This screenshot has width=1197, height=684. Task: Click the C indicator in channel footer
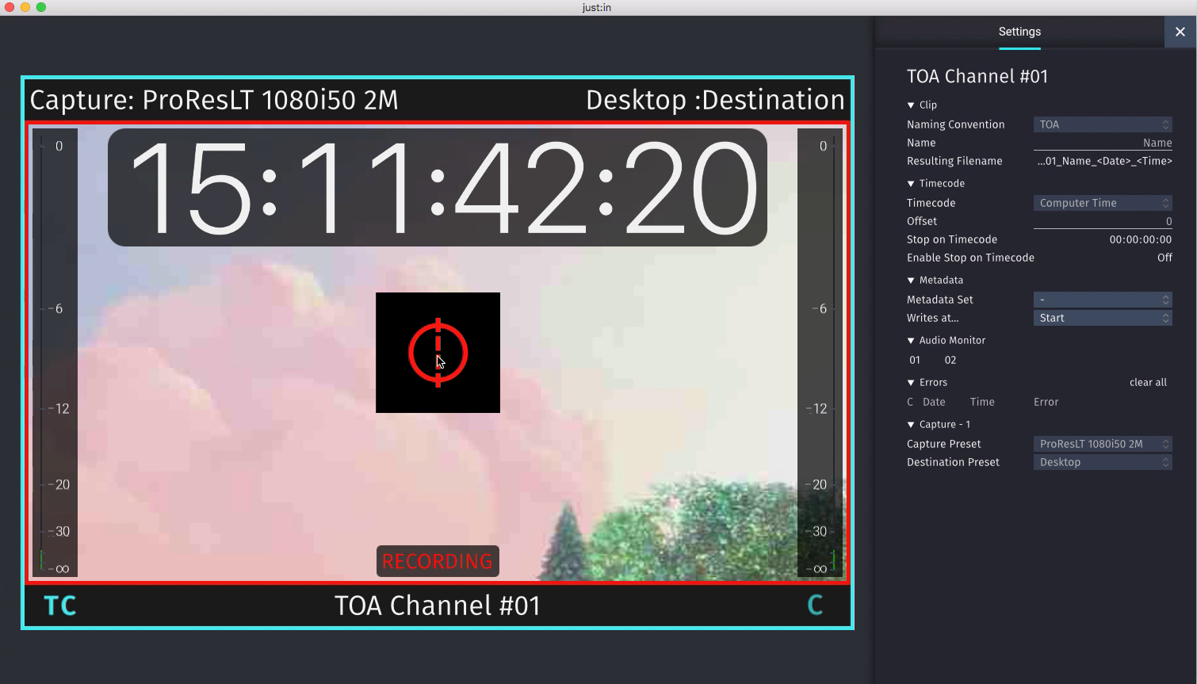[x=815, y=606]
